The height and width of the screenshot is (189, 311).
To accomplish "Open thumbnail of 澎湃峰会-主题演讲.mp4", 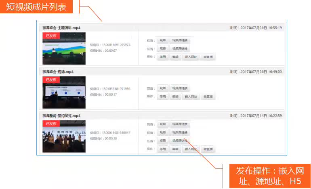I will (64, 48).
